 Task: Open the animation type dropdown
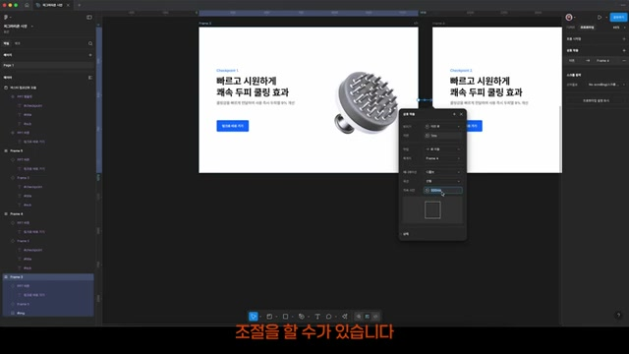click(x=443, y=172)
